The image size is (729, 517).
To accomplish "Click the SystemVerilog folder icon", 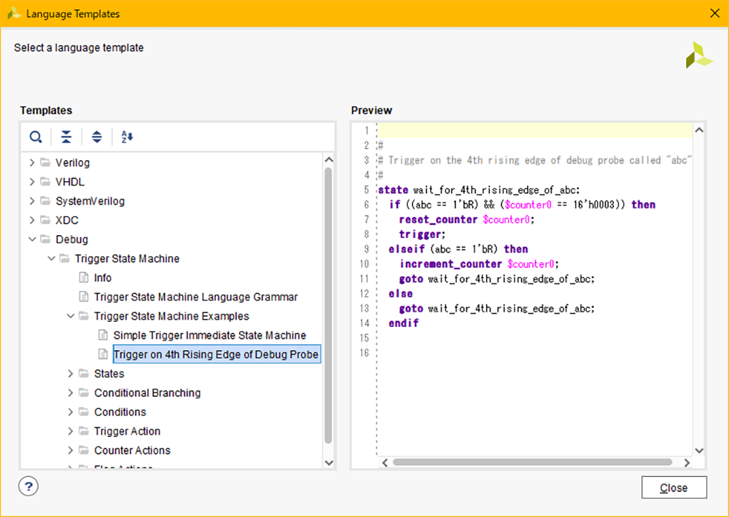I will pyautogui.click(x=45, y=201).
